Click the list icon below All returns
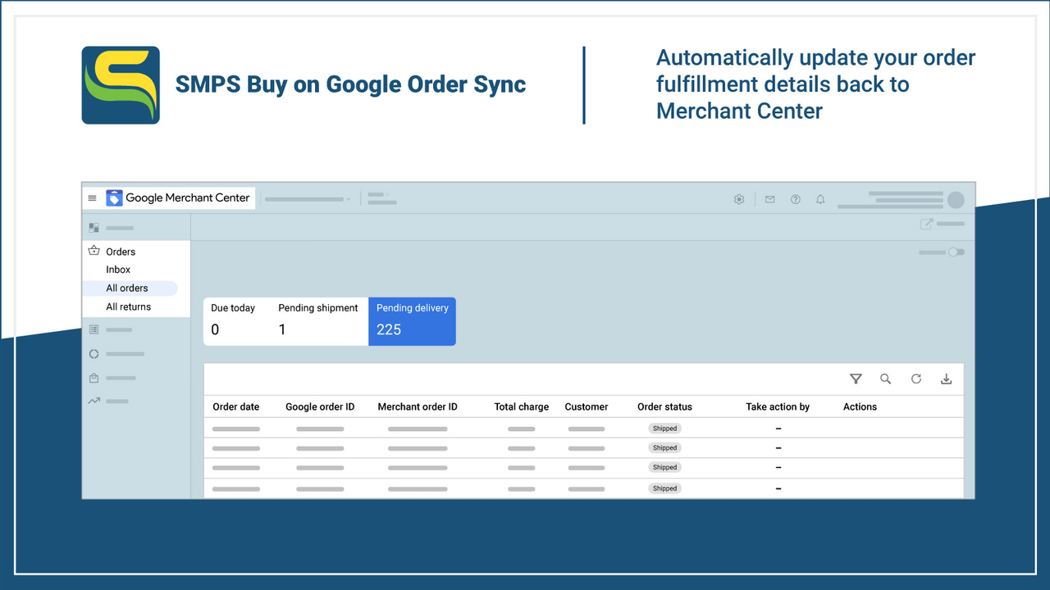 (x=94, y=329)
